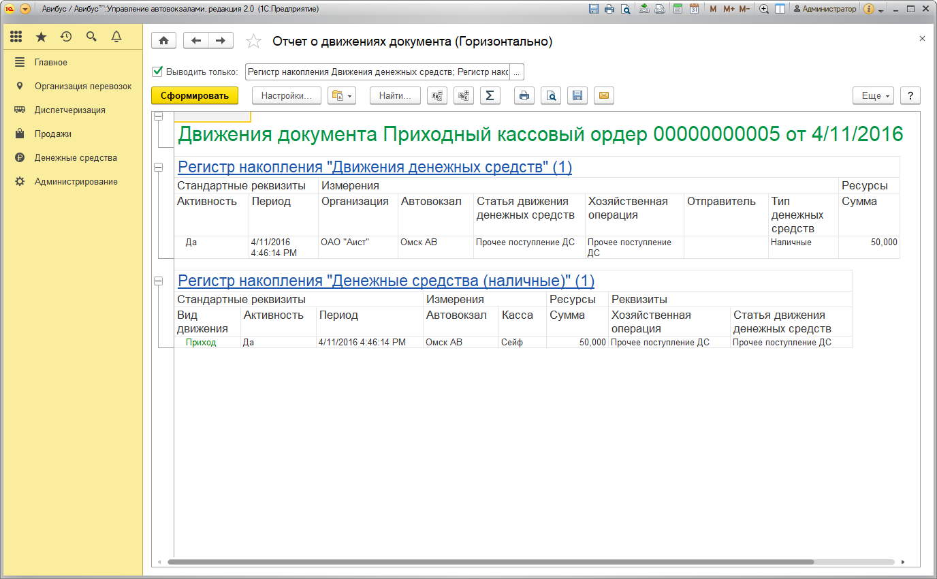Open 'Регистр накопления Движения денежных средств' link
This screenshot has width=937, height=579.
(x=375, y=167)
